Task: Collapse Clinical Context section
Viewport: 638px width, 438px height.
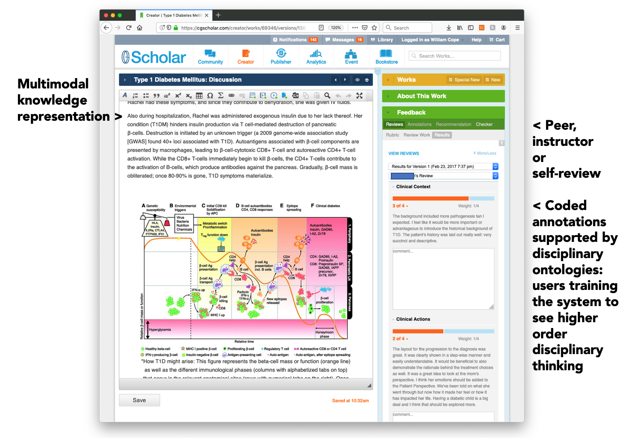Action: [393, 187]
